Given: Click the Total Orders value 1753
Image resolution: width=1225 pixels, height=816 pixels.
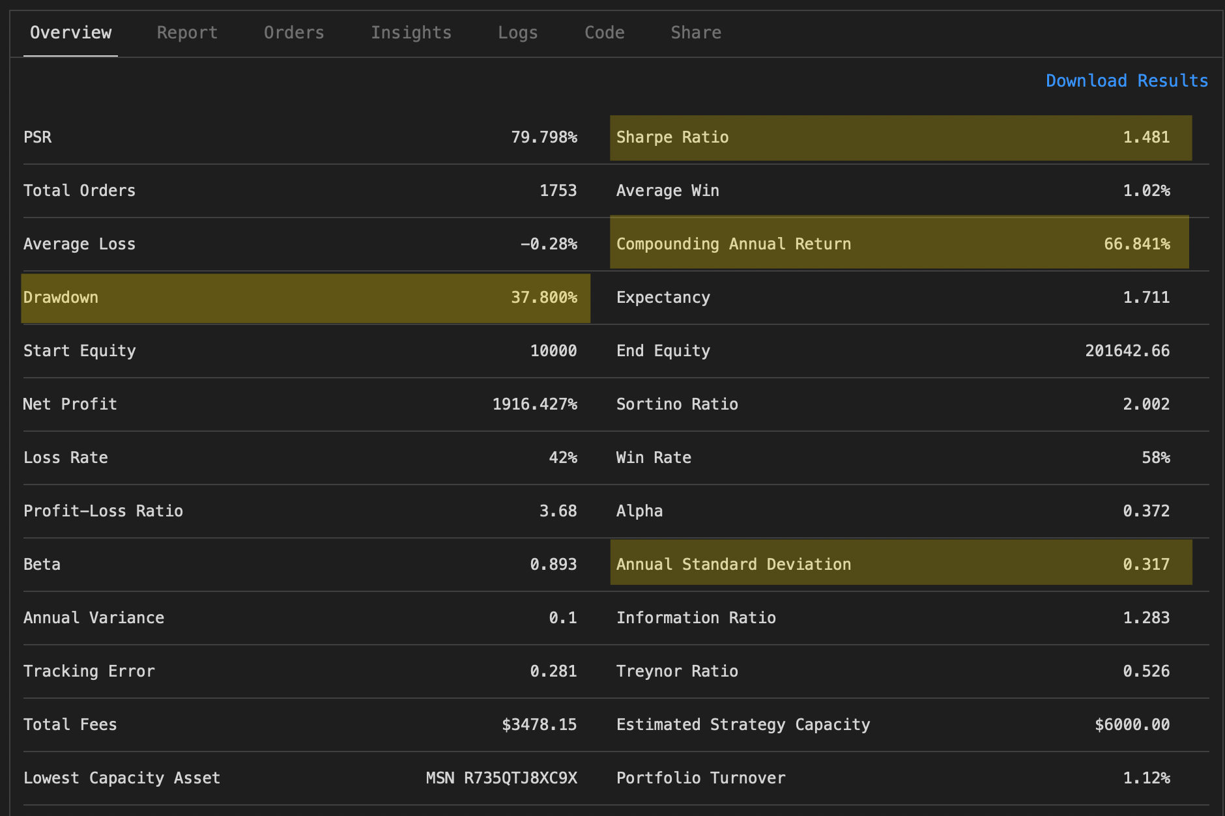Looking at the screenshot, I should click(x=558, y=191).
